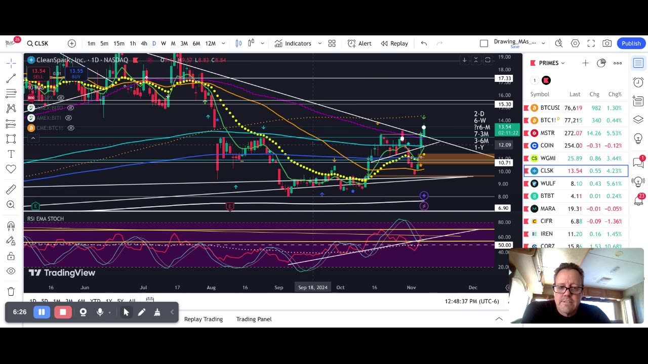Viewport: 648px width, 364px height.
Task: Expand the bottom panel chevron
Action: 499,319
